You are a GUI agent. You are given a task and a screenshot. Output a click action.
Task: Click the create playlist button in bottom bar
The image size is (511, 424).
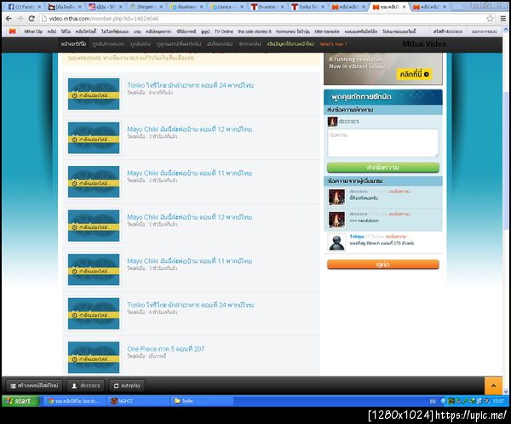[x=34, y=386]
